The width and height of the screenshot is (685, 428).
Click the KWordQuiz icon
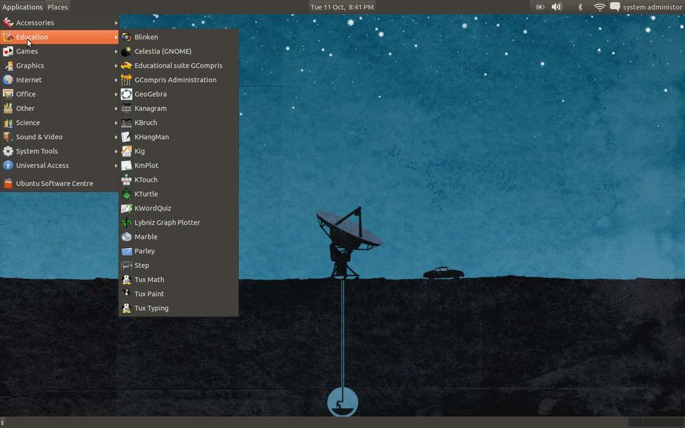[x=126, y=209]
